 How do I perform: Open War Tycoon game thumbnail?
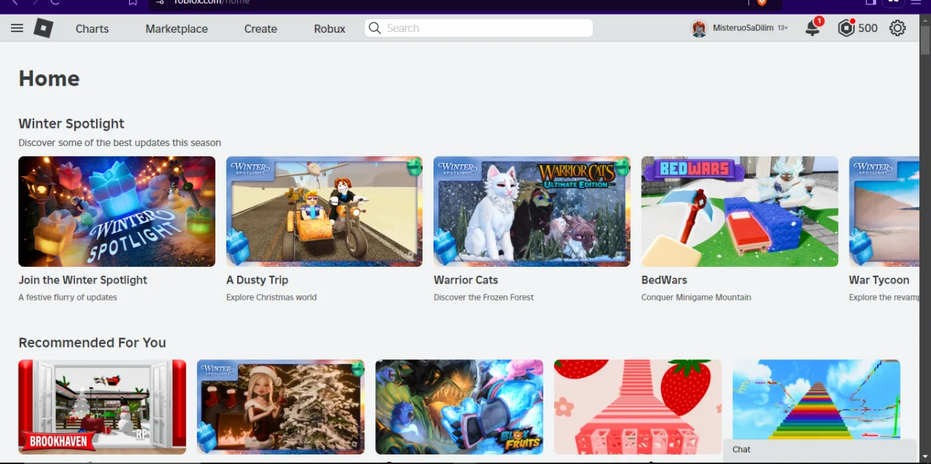[x=884, y=212]
